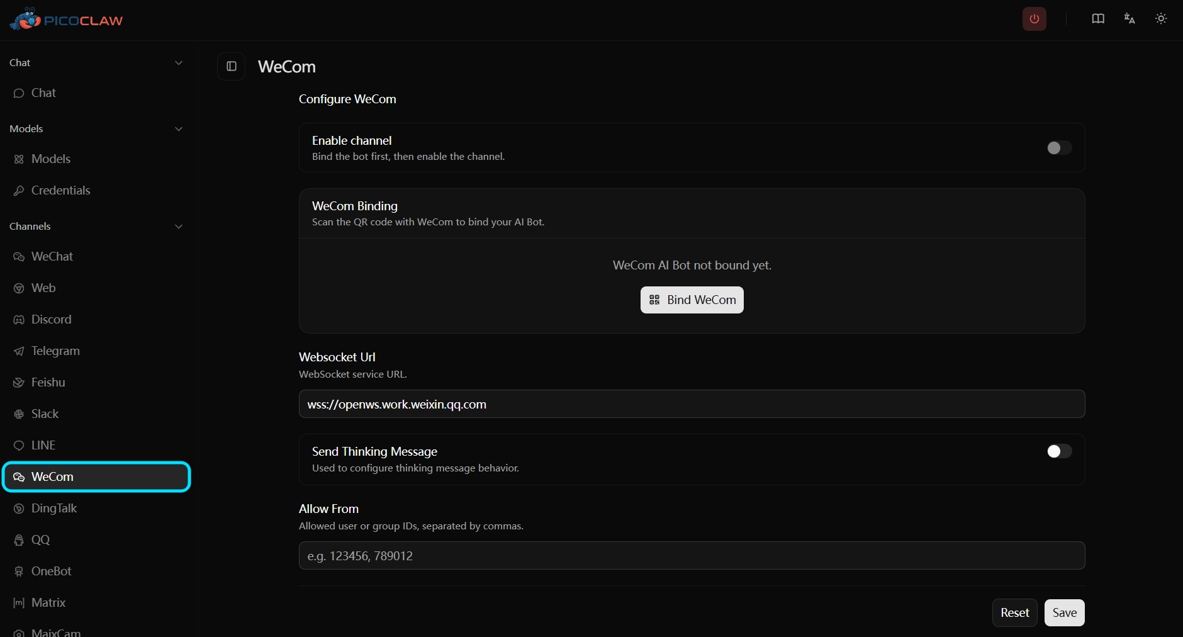Switch theme with the sun icon
This screenshot has height=637, width=1183.
point(1161,19)
